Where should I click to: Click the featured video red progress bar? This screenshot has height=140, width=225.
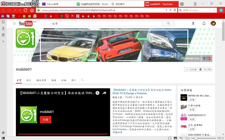pos(63,134)
